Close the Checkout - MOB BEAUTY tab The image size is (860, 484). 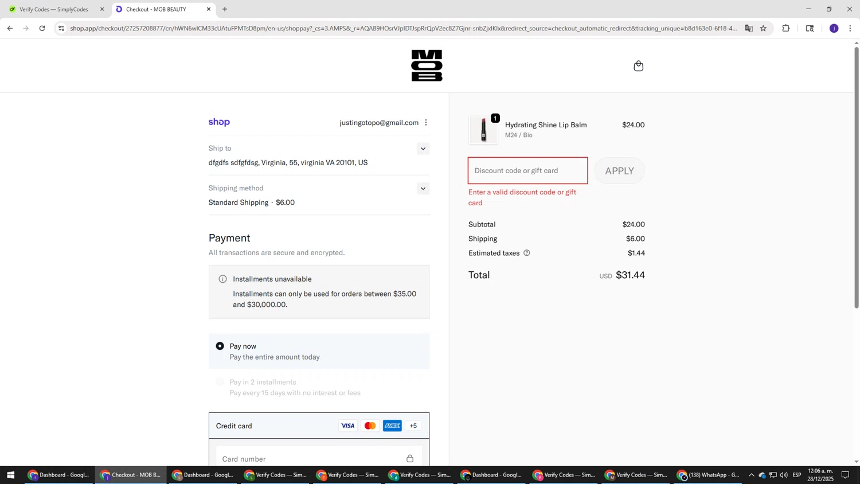tap(209, 9)
